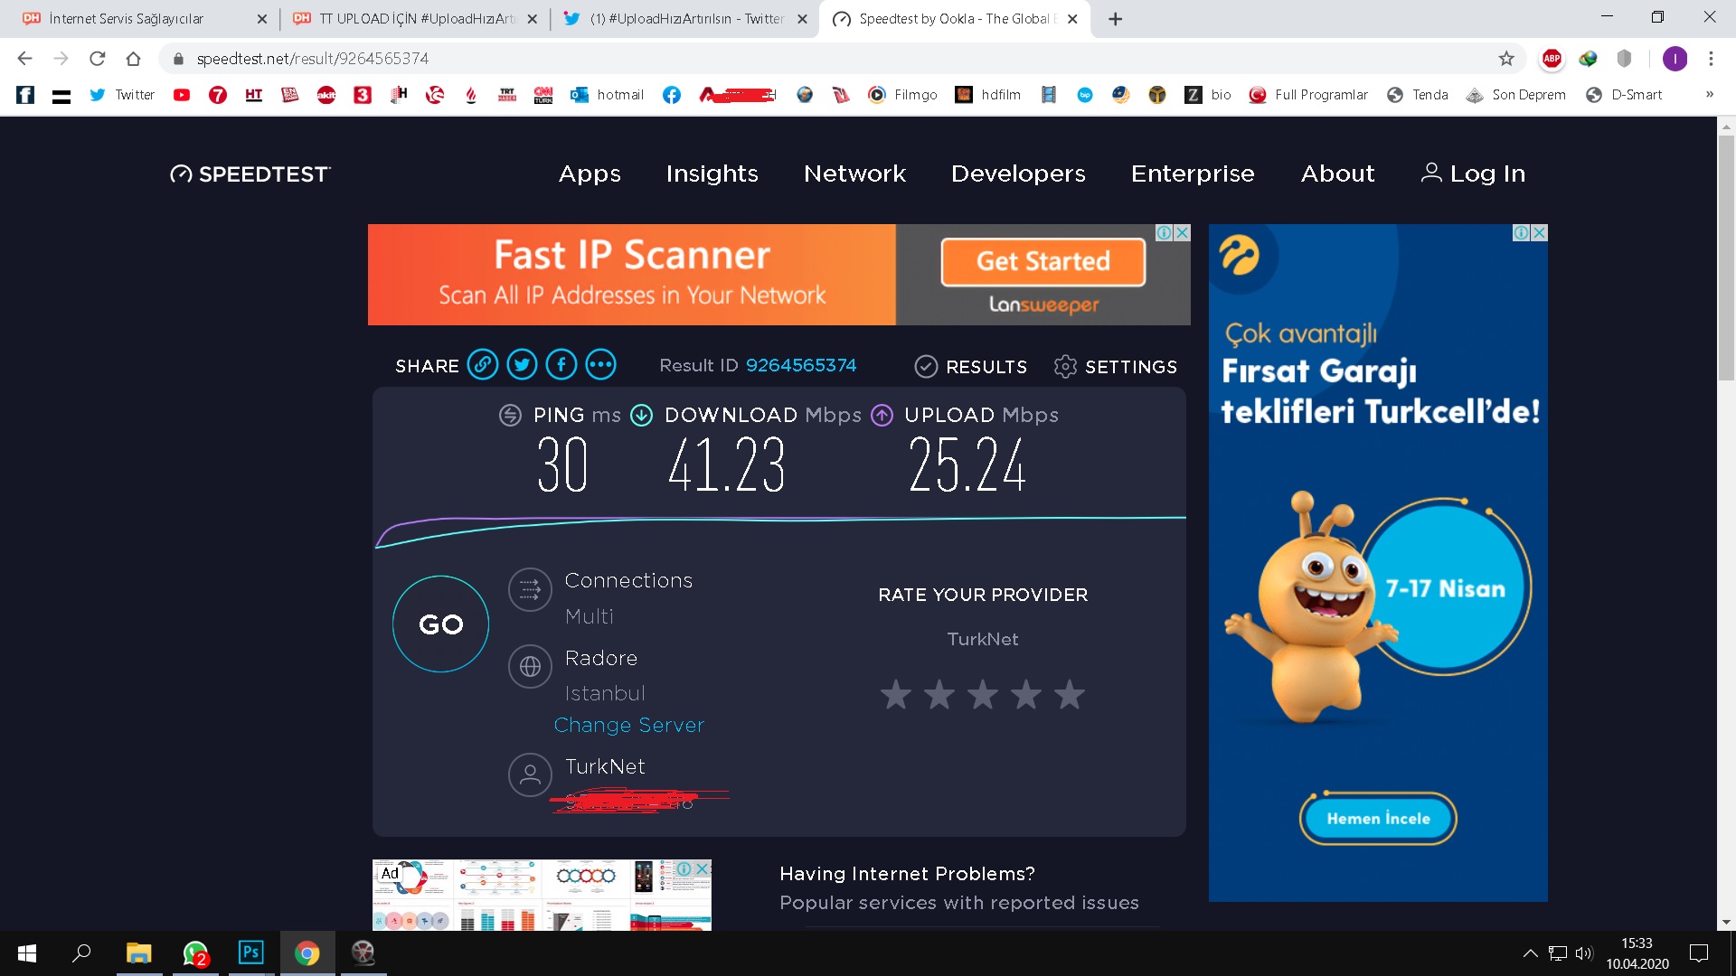Open the Full Programlar bookmark
1736x976 pixels.
pyautogui.click(x=1307, y=95)
